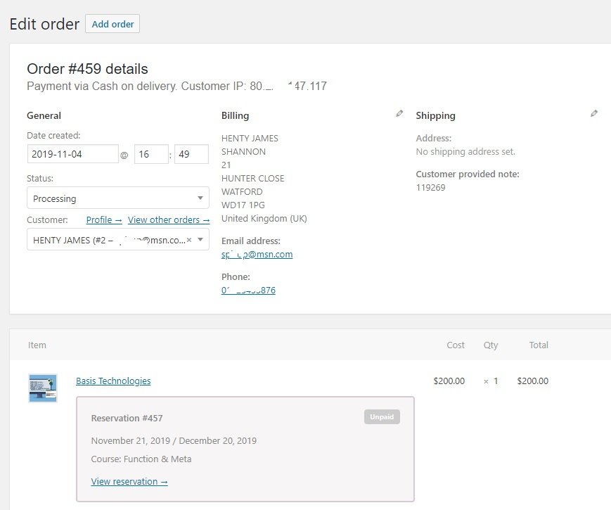611x510 pixels.
Task: Clear the selected customer HENTY JAMES
Action: click(x=189, y=240)
